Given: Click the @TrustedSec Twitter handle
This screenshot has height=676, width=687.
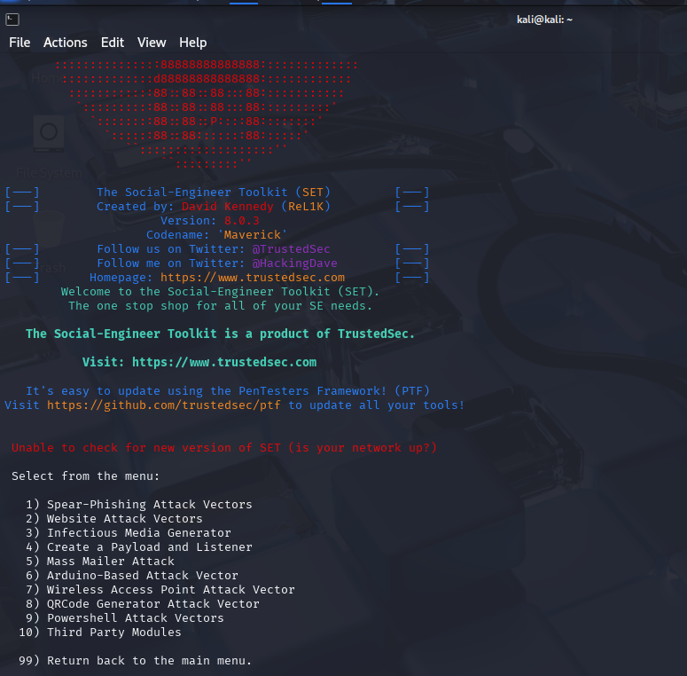Looking at the screenshot, I should point(291,249).
